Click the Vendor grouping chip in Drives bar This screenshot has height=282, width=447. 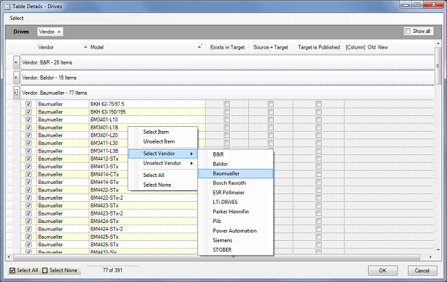pos(50,32)
